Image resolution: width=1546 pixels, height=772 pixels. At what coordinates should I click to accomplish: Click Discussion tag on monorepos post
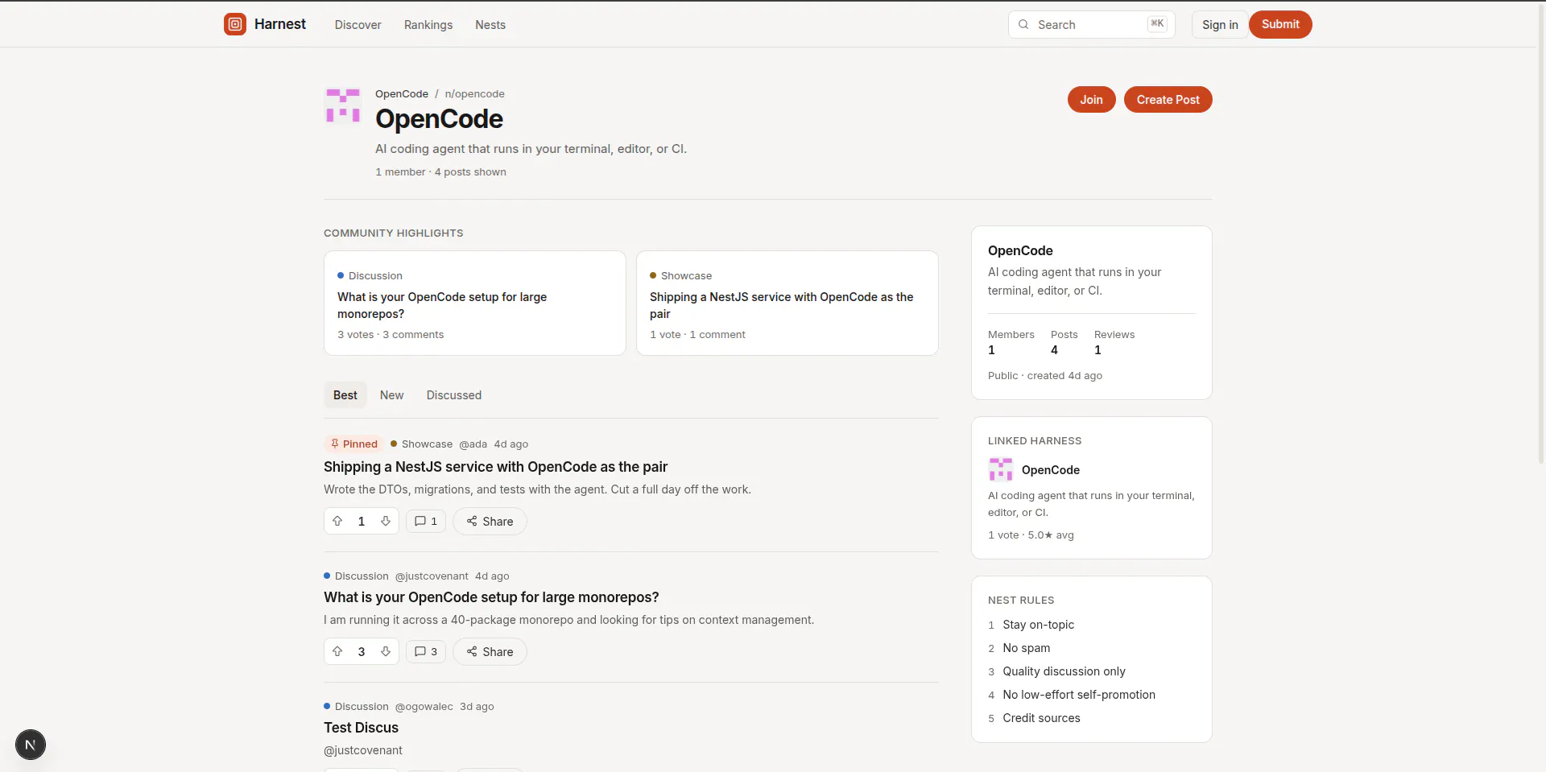click(x=356, y=576)
